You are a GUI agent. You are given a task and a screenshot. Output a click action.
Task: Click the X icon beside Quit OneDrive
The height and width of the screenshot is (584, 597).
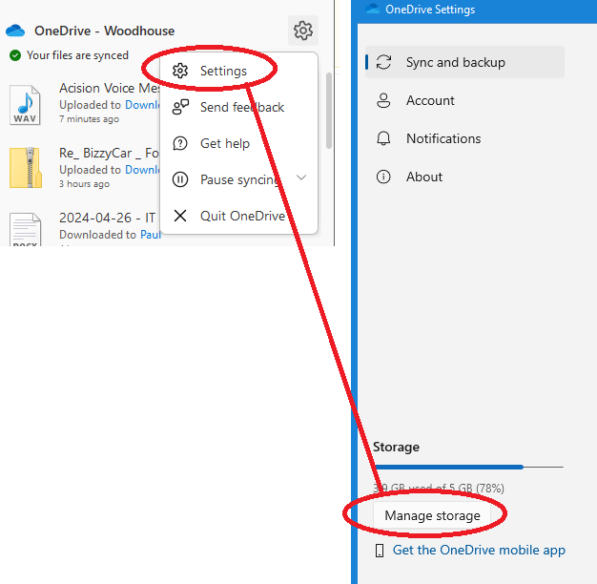[x=180, y=216]
